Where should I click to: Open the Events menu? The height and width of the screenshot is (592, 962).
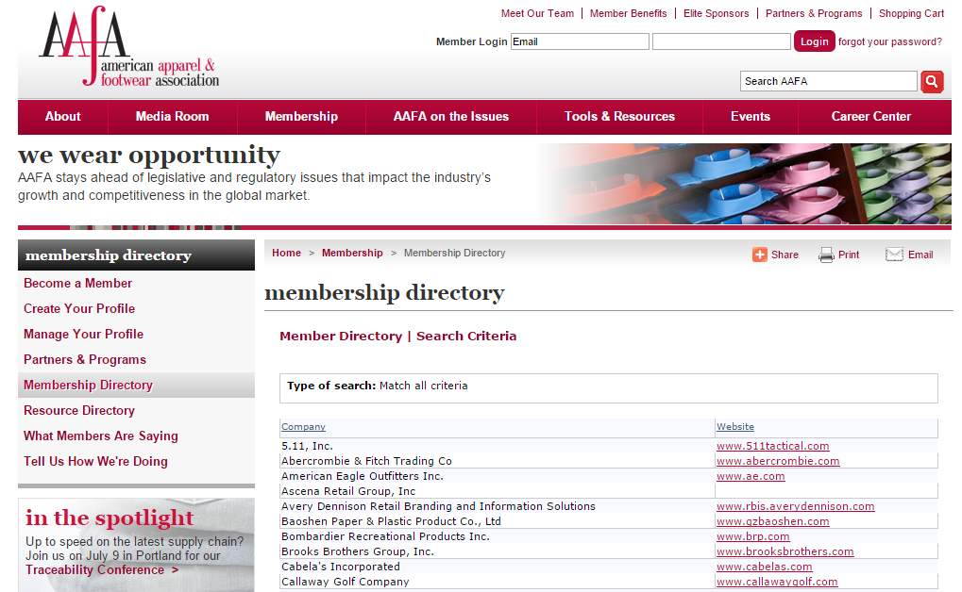tap(751, 117)
